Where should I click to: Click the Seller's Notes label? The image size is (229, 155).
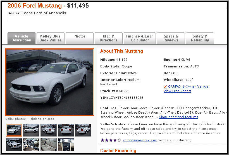pyautogui.click(x=113, y=124)
